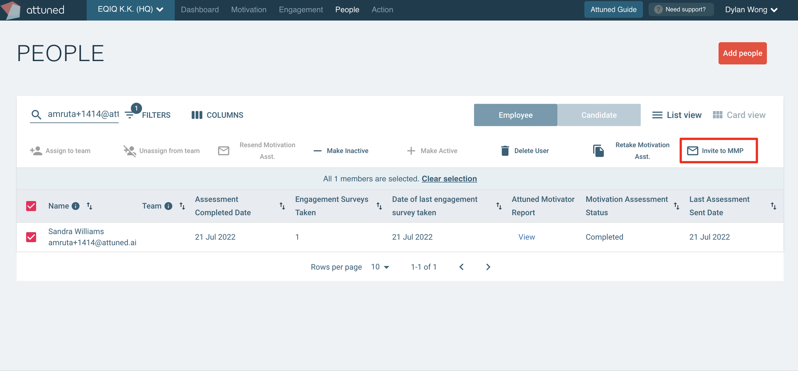
Task: Navigate to the Motivation tab
Action: point(249,10)
